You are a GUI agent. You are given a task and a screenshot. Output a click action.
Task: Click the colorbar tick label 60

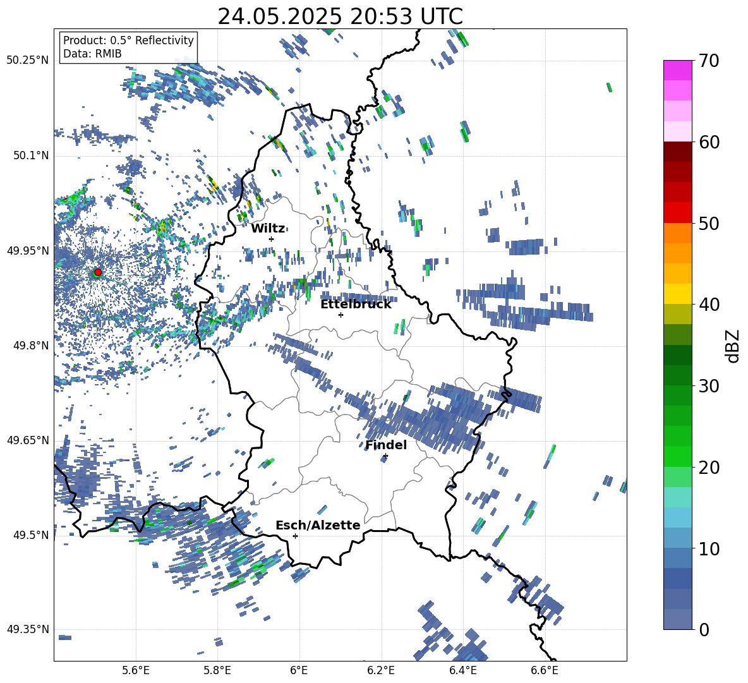(709, 142)
